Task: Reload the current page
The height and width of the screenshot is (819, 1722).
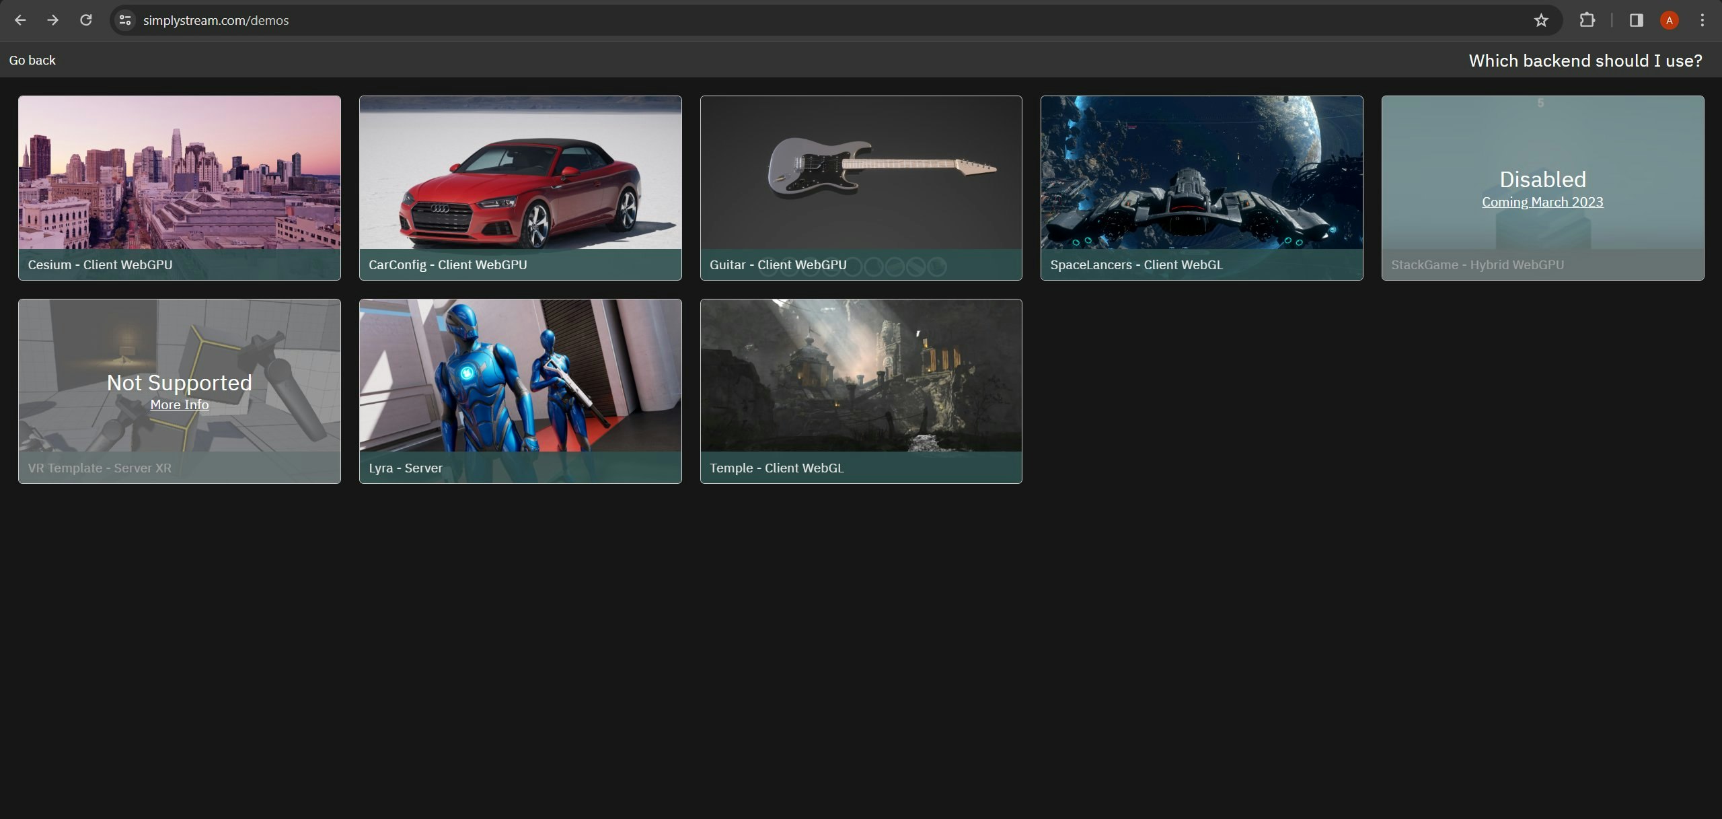Action: [x=85, y=20]
